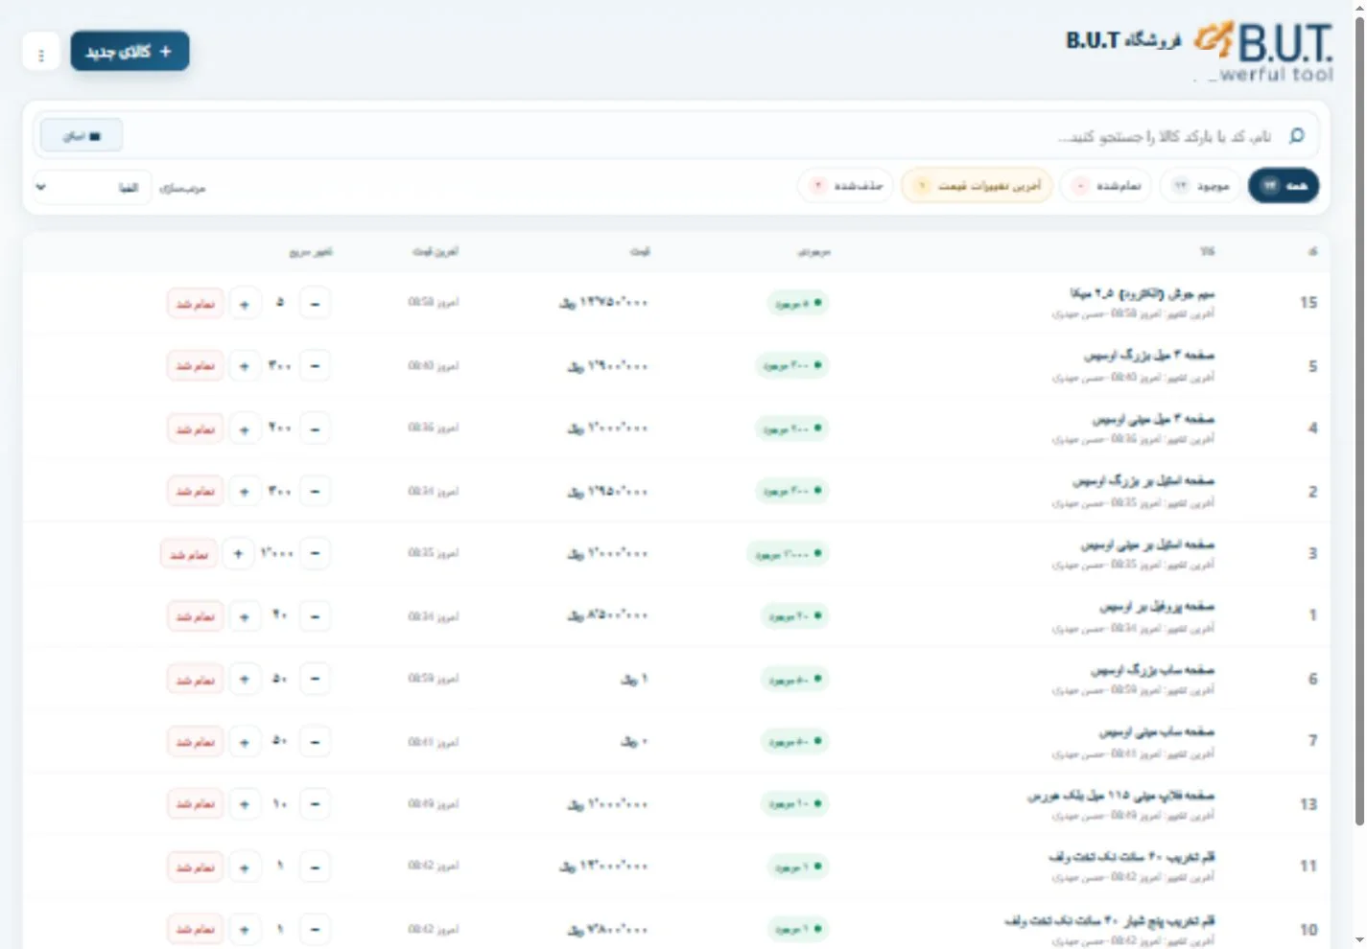
Task: Click plus button in item row 11
Action: tap(245, 868)
